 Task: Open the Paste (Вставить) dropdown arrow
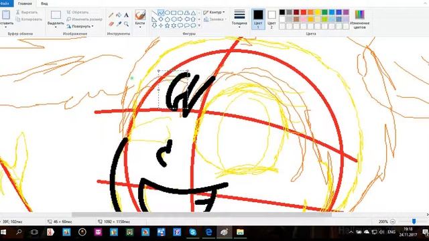point(6,27)
